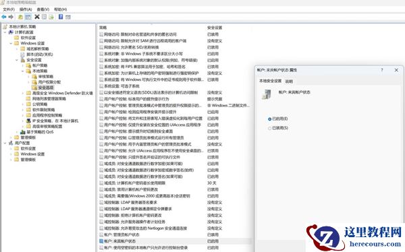The height and width of the screenshot is (252, 405).
Task: Expand the 帐户策略 tree node
Action: 23,65
